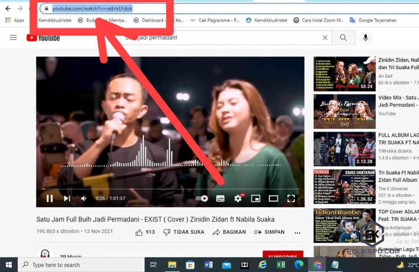419x272 pixels.
Task: Select the Next video control
Action: (67, 198)
